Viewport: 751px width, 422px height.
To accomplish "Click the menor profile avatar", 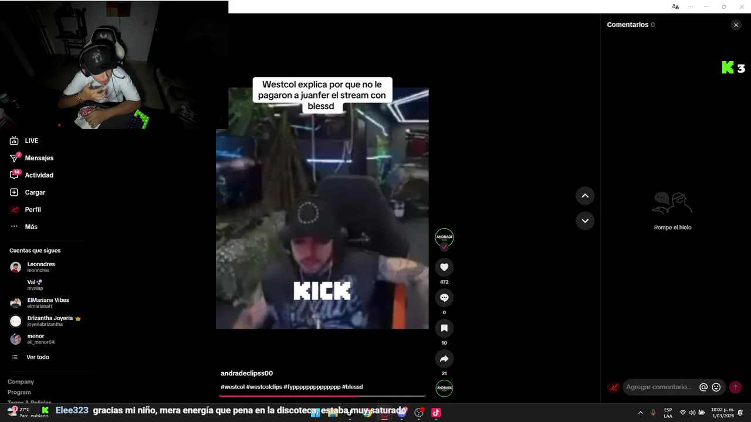I will click(16, 339).
